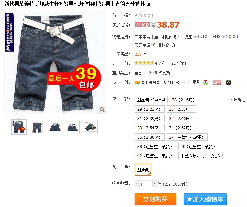Click the quantity input field
The height and width of the screenshot is (207, 247).
(x=146, y=184)
